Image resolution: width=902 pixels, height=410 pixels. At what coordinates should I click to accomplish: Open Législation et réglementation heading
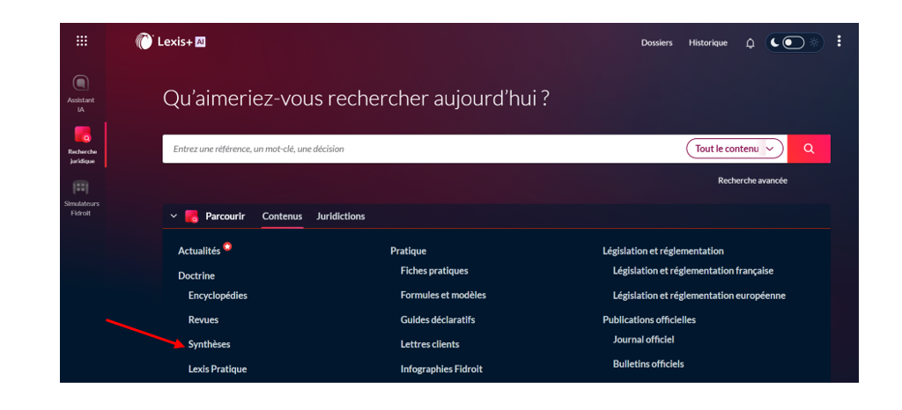pos(663,251)
